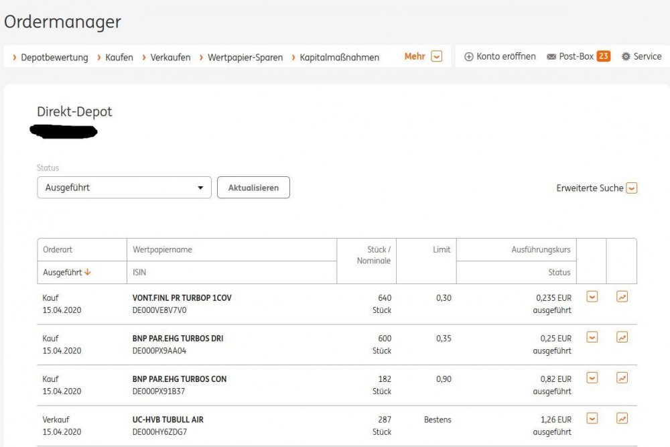
Task: Open the Verkaufen navigation link
Action: click(x=170, y=58)
